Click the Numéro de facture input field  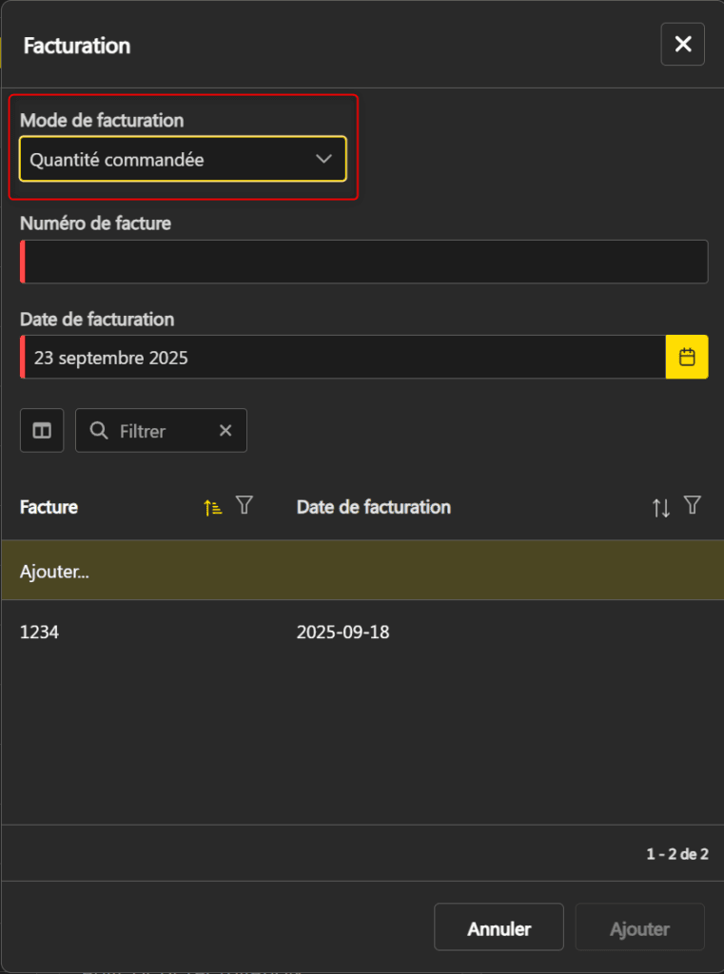[364, 263]
